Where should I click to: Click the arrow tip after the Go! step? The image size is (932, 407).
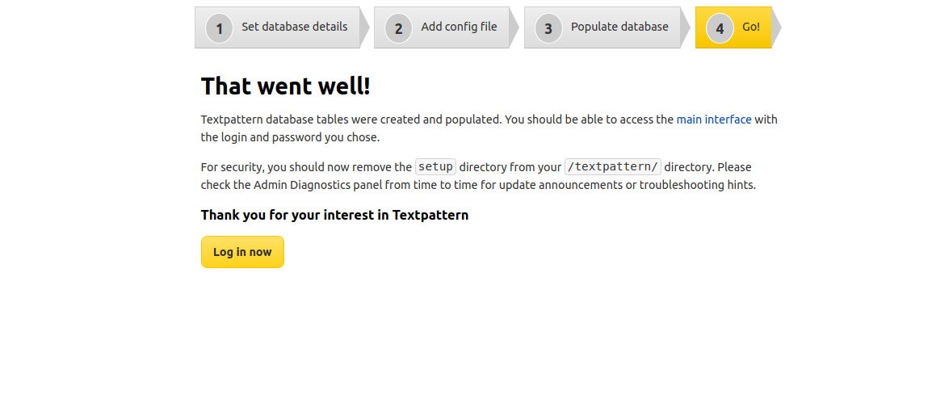tap(777, 27)
